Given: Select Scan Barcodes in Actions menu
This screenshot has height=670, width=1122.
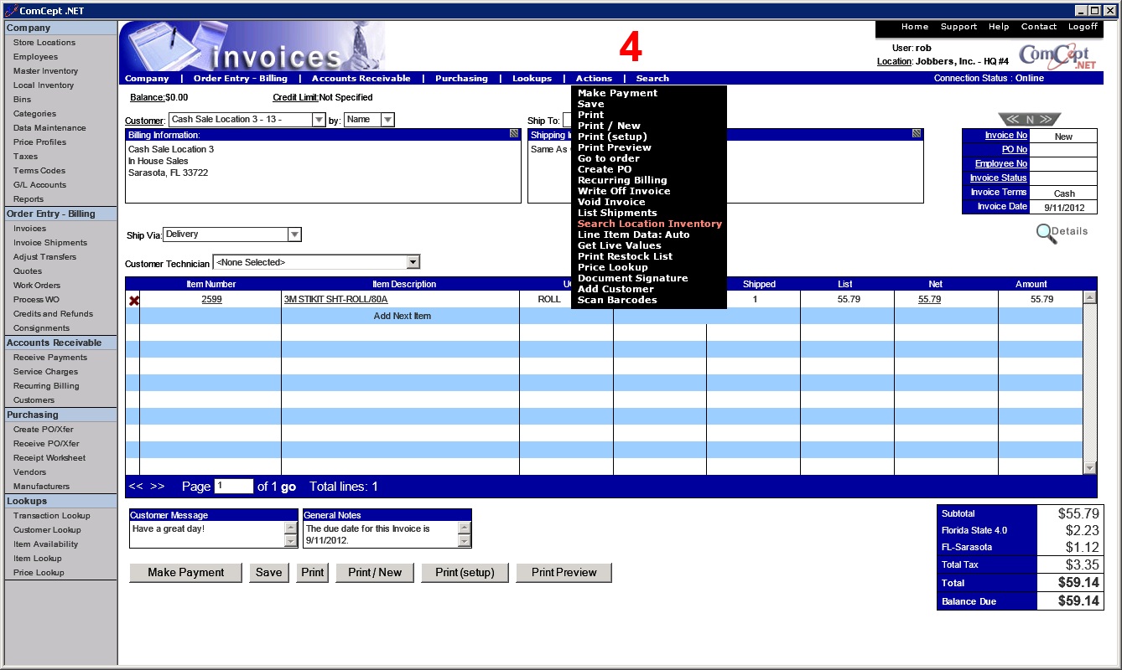Looking at the screenshot, I should (x=617, y=300).
